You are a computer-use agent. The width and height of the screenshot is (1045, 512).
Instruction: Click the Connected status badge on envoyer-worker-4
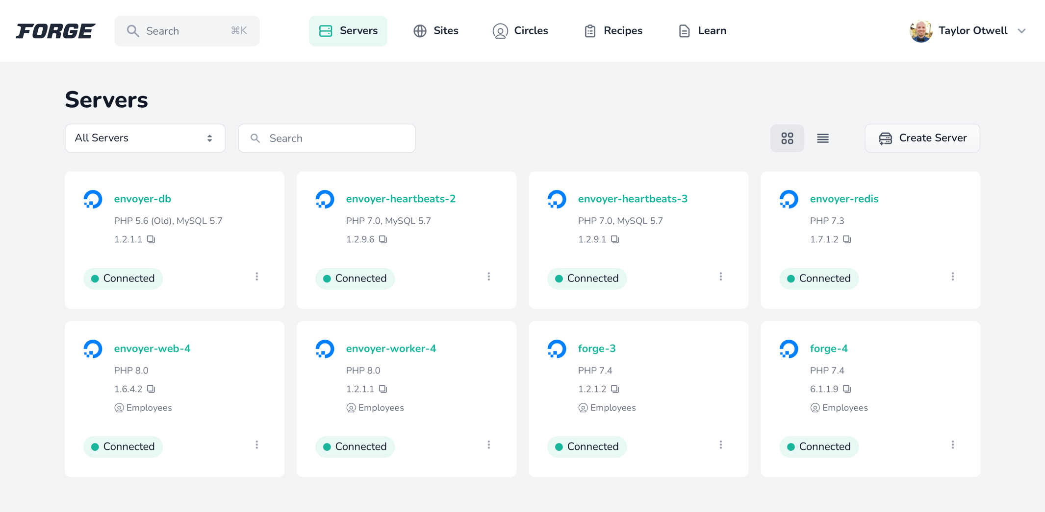(355, 447)
